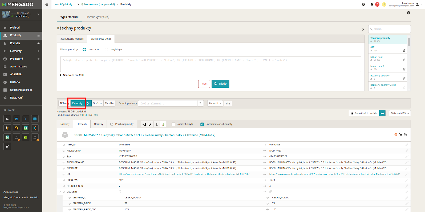The image size is (425, 212).
Task: Enable the Zobrazit skryté checkbox
Action: 173,124
